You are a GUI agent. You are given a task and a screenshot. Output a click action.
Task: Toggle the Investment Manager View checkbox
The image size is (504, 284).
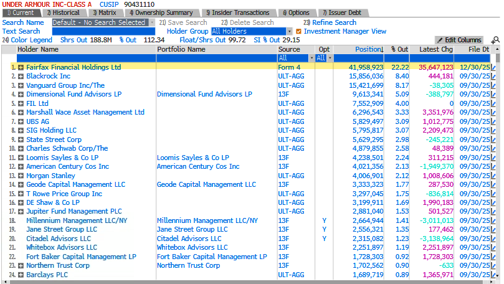pyautogui.click(x=299, y=31)
